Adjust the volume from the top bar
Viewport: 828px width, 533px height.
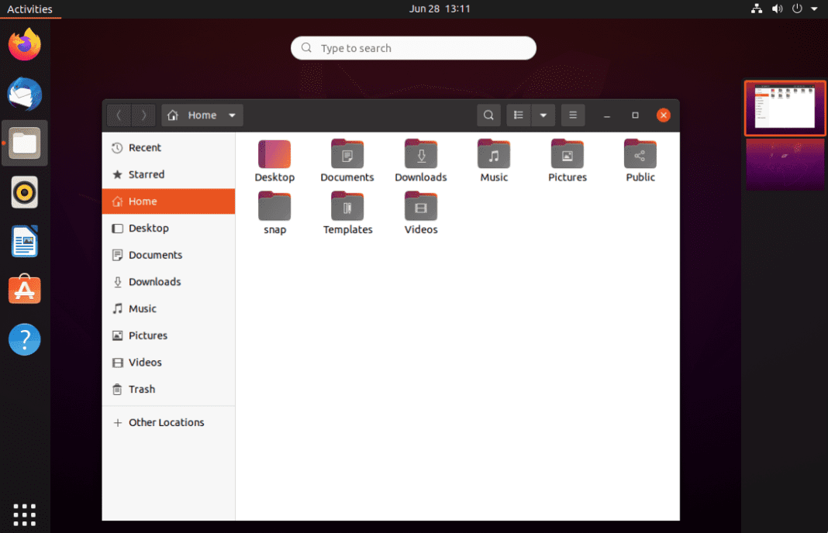coord(777,9)
